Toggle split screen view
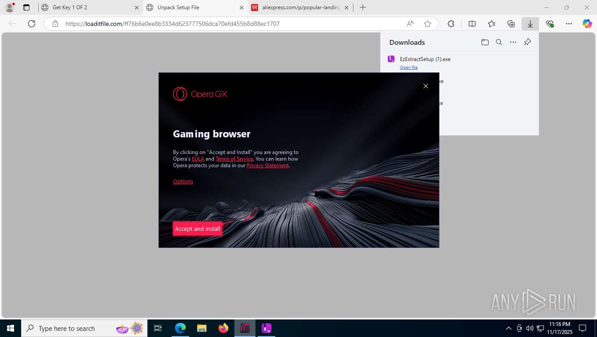The image size is (597, 337). (472, 24)
